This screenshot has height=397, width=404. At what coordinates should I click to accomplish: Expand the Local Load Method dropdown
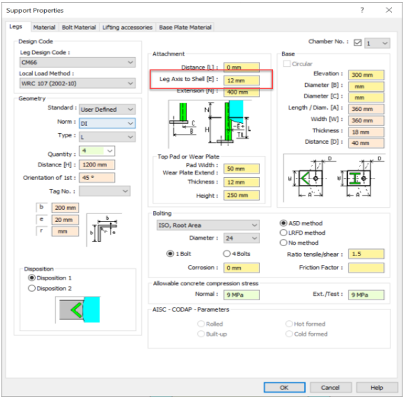tap(78, 83)
